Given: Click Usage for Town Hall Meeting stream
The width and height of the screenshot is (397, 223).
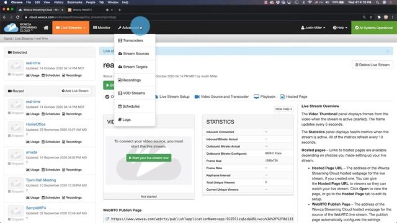Looking at the screenshot, I should point(33,198).
